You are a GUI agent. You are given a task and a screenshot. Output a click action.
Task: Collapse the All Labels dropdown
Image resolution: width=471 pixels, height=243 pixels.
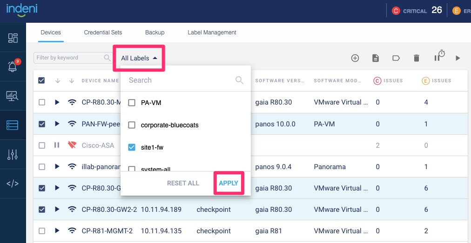pos(139,58)
